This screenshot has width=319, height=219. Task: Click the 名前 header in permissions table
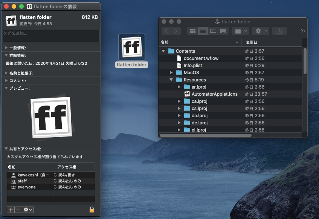tap(29, 167)
